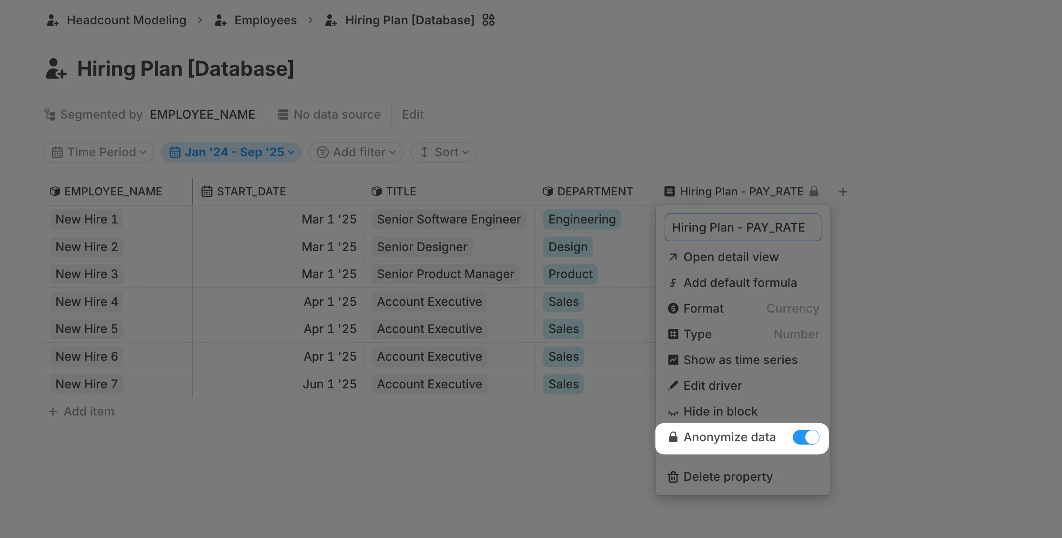Select Delete property from the menu

pyautogui.click(x=728, y=477)
